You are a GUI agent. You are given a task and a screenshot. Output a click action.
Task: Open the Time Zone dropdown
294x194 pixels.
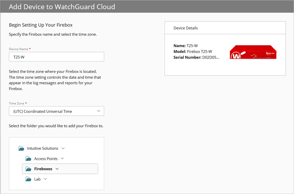(57, 111)
